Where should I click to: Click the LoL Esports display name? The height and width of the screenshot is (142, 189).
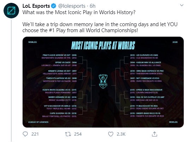36,6
